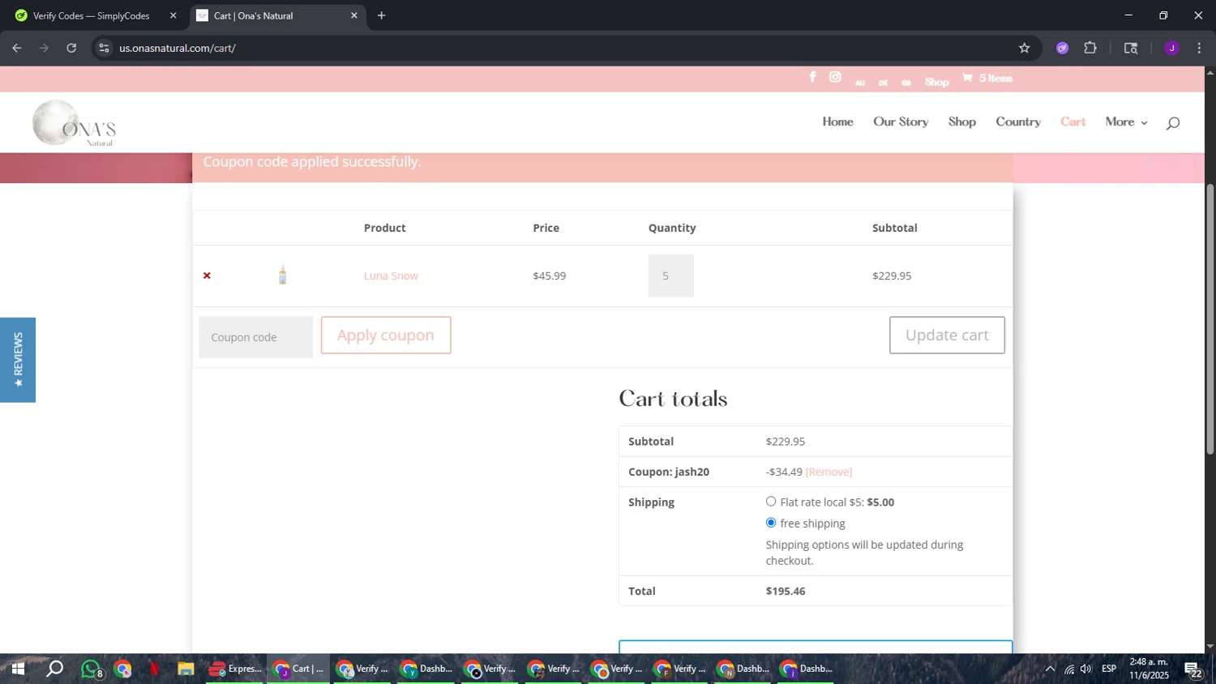Screen dimensions: 1216x684
Task: Click the Apply coupon button
Action: click(x=386, y=335)
